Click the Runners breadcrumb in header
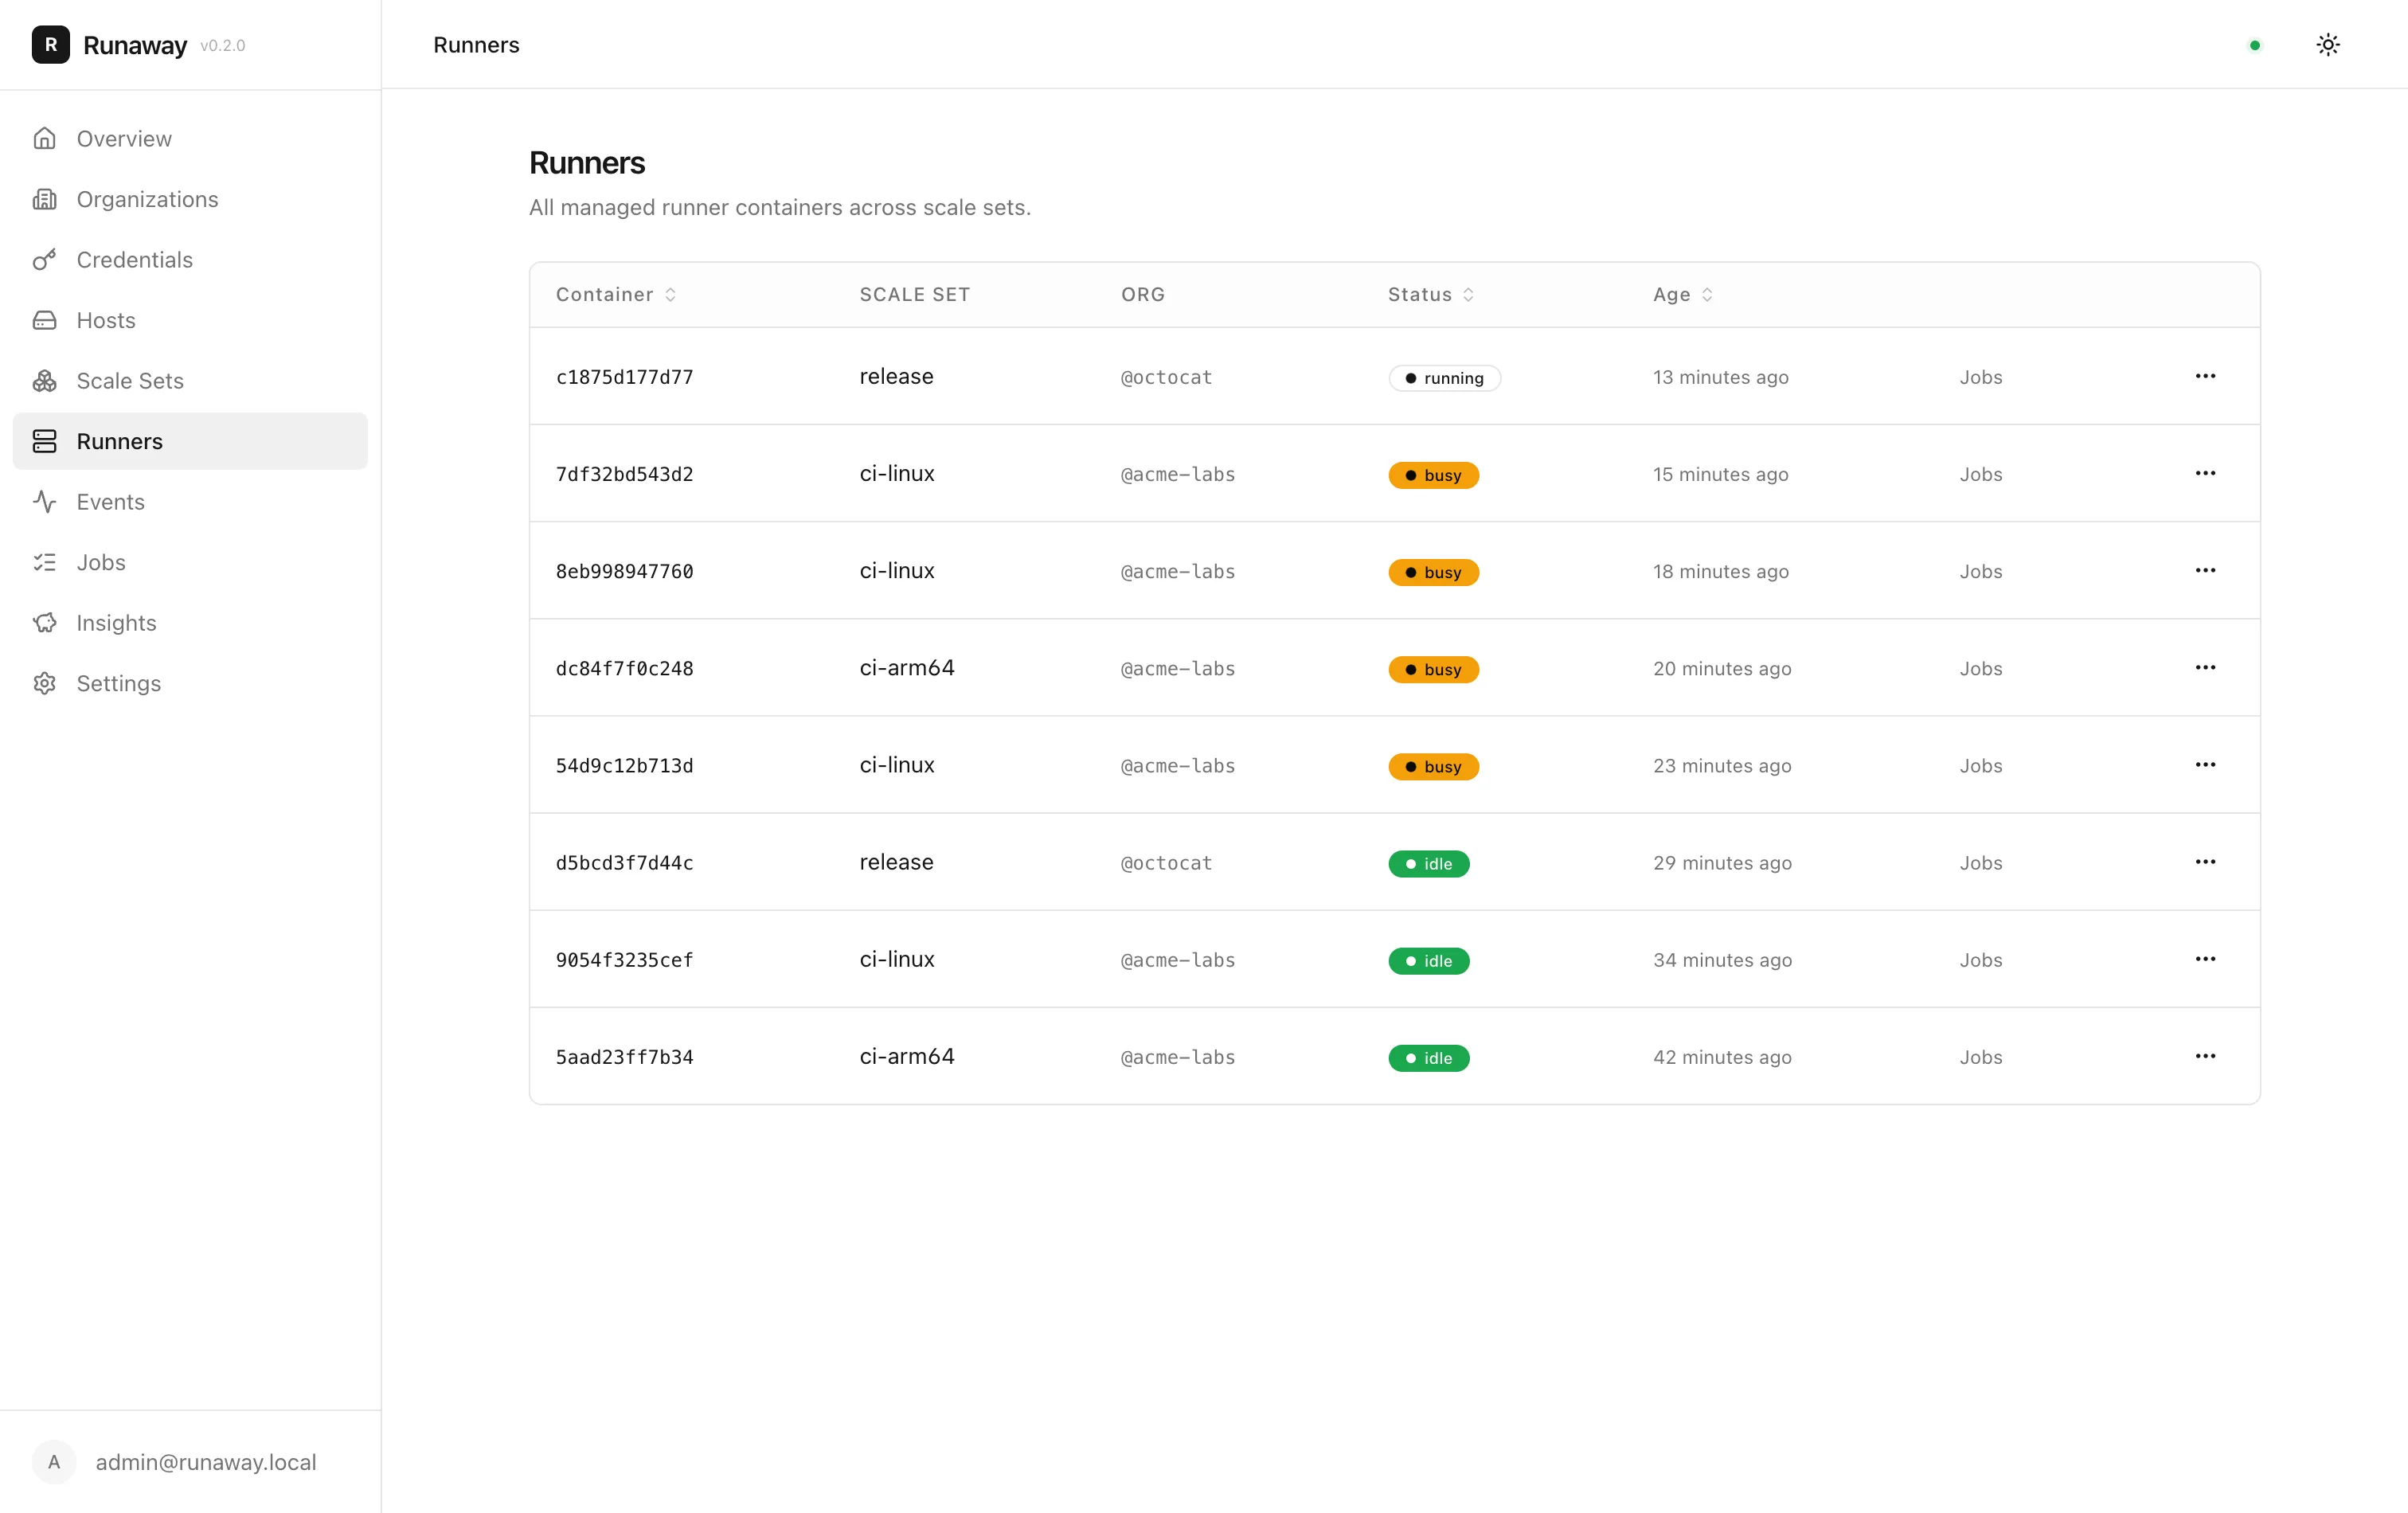 click(476, 45)
